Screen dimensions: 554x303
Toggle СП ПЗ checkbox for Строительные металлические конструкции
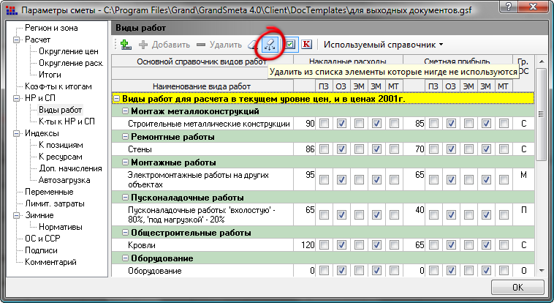[x=433, y=123]
